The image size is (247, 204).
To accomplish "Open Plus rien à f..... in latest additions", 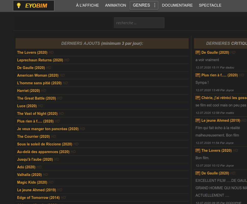I will point(35,121).
